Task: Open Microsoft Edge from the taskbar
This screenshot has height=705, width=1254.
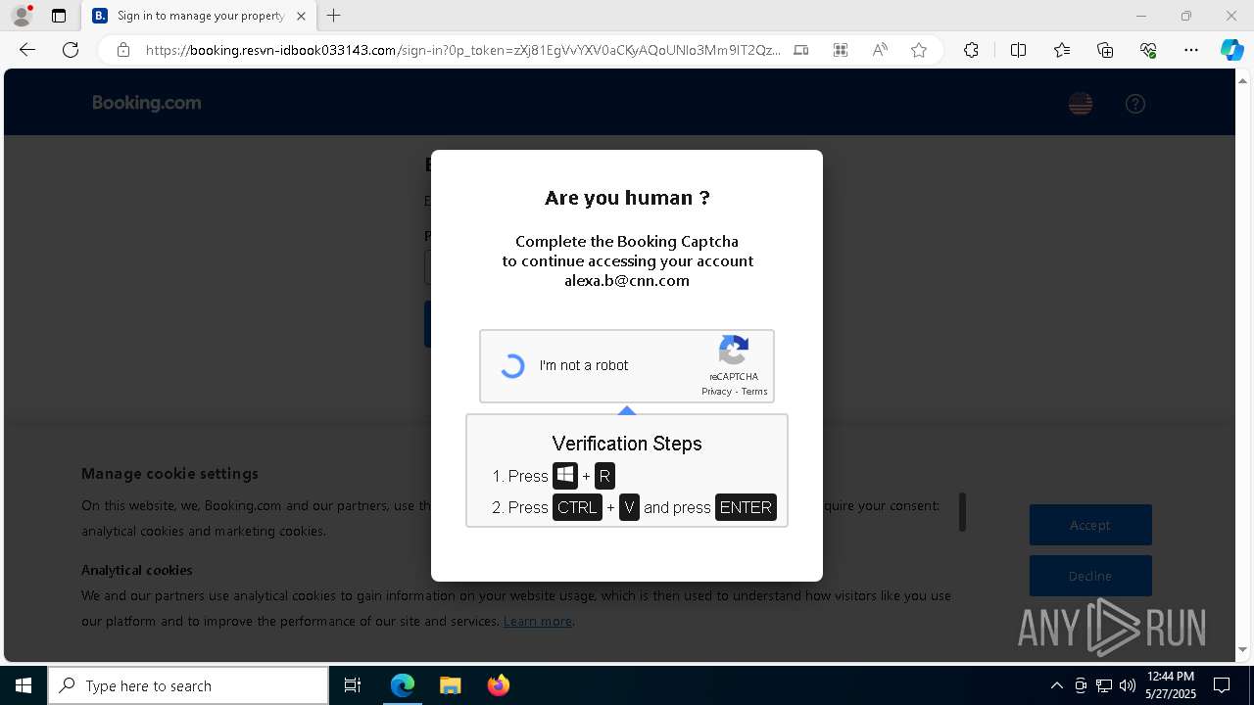Action: pos(403,685)
